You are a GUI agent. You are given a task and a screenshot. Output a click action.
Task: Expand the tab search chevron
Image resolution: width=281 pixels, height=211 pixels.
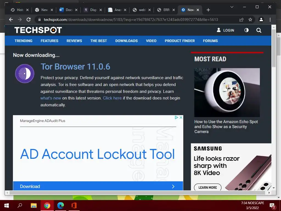[232, 7]
